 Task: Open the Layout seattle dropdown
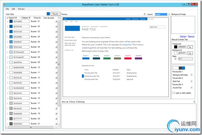pyautogui.click(x=169, y=14)
